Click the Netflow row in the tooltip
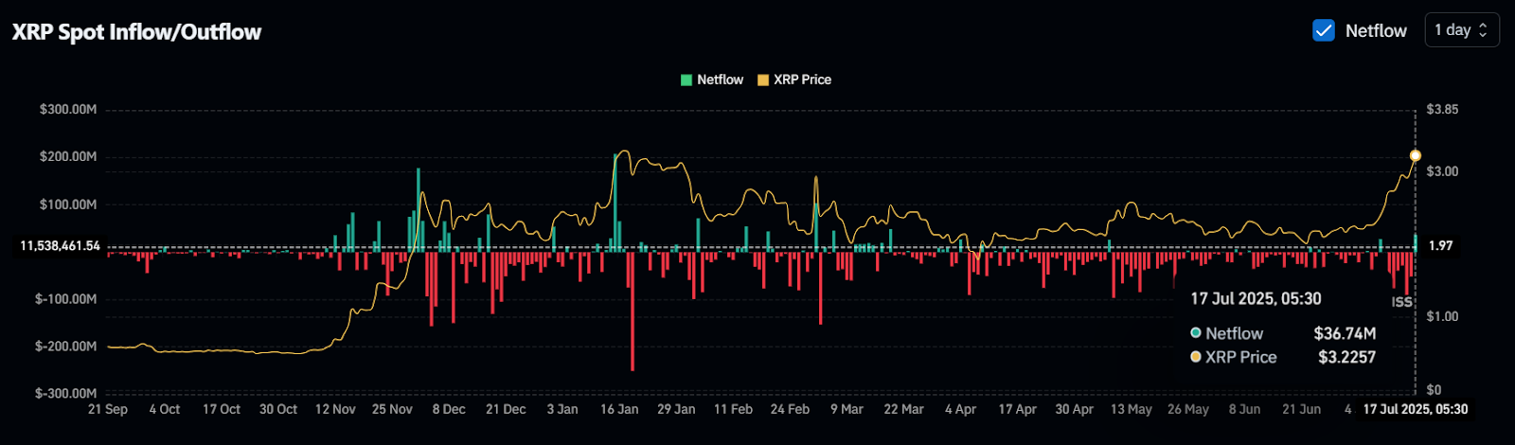This screenshot has height=445, width=1515. coord(1283,333)
